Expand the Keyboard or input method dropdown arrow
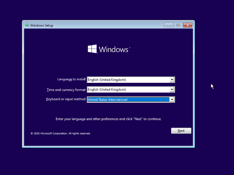 pyautogui.click(x=172, y=100)
